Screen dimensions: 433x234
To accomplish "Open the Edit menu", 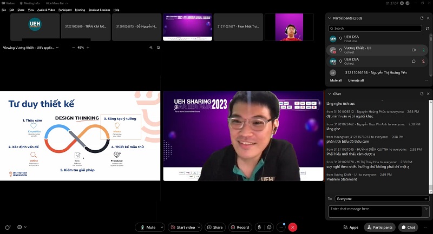I will [x=11, y=10].
